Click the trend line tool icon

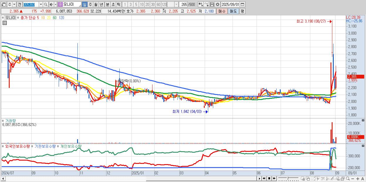[323, 178]
